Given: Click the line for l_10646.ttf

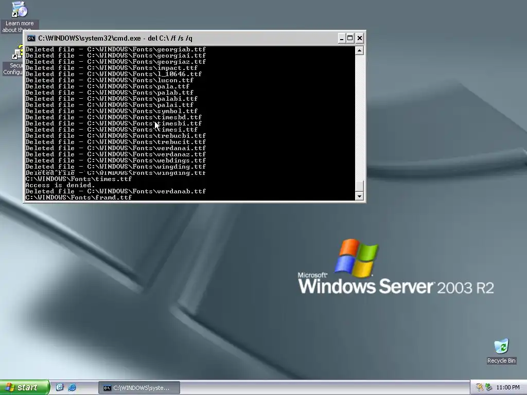Looking at the screenshot, I should coord(114,74).
